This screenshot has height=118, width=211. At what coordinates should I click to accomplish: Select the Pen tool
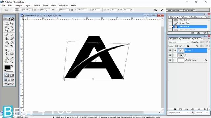[6, 54]
